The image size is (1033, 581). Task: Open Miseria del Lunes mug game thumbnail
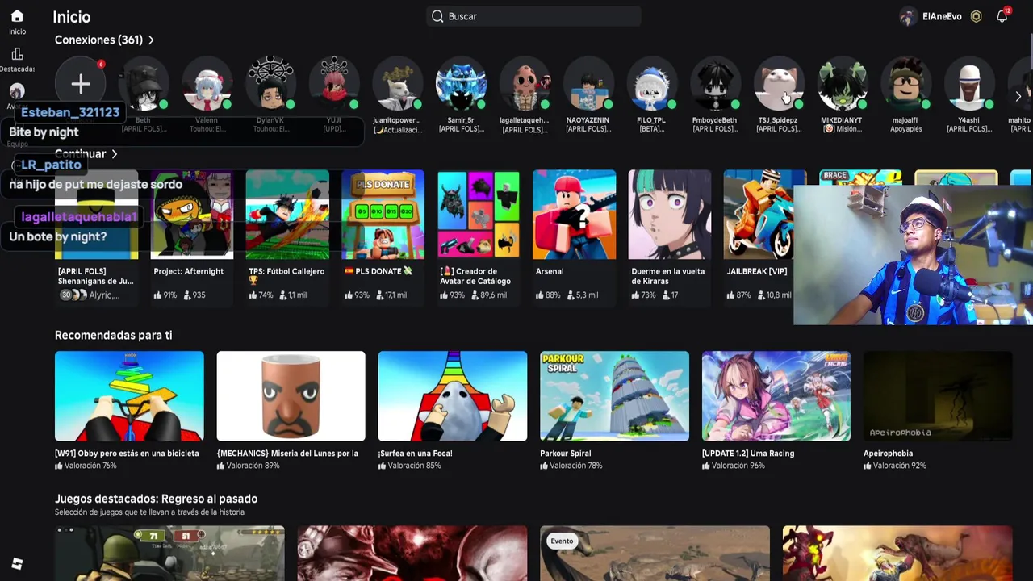click(x=291, y=396)
